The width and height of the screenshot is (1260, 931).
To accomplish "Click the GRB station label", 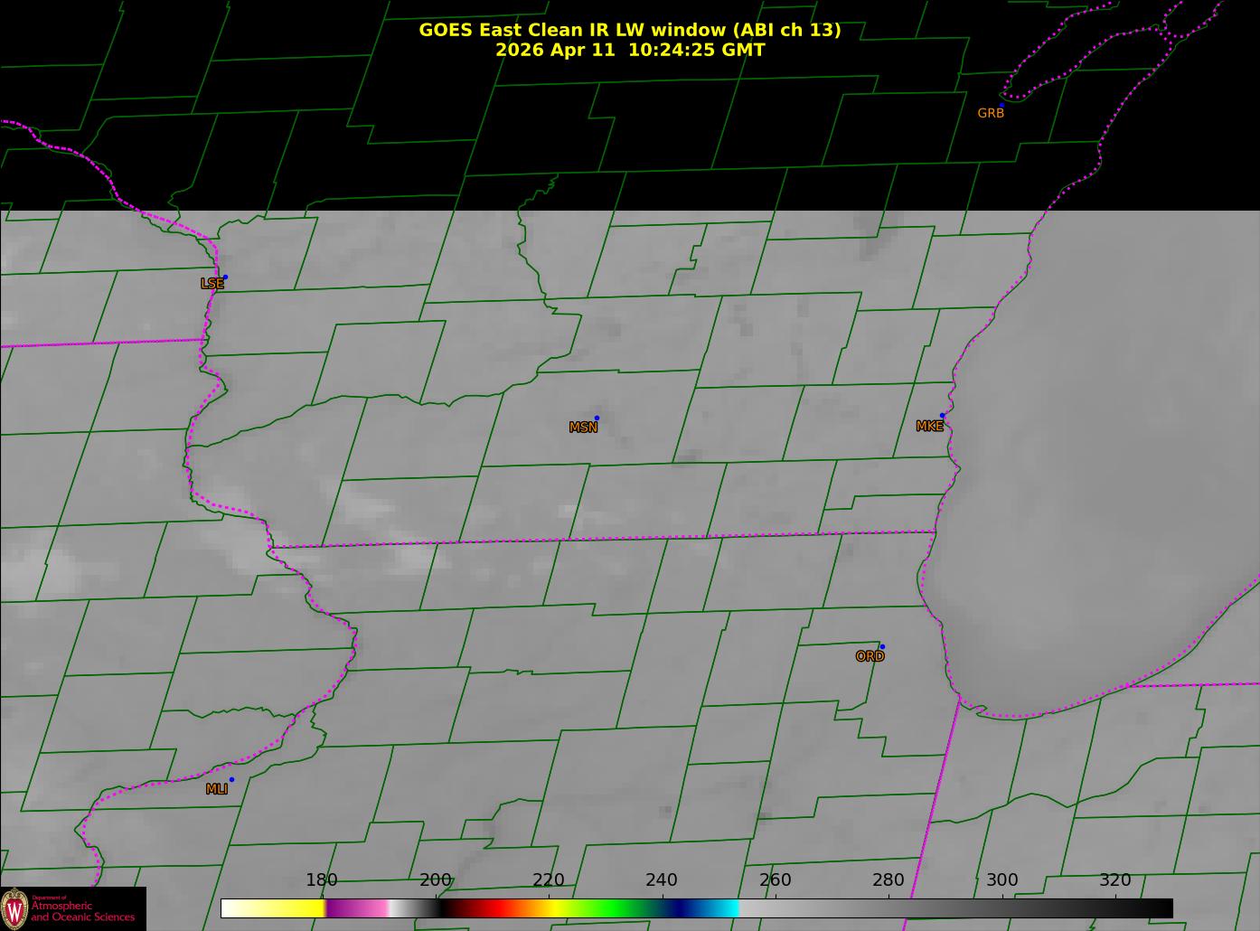I will 991,114.
